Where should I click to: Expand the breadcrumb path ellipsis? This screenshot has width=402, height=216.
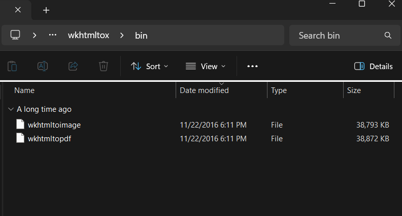[53, 35]
